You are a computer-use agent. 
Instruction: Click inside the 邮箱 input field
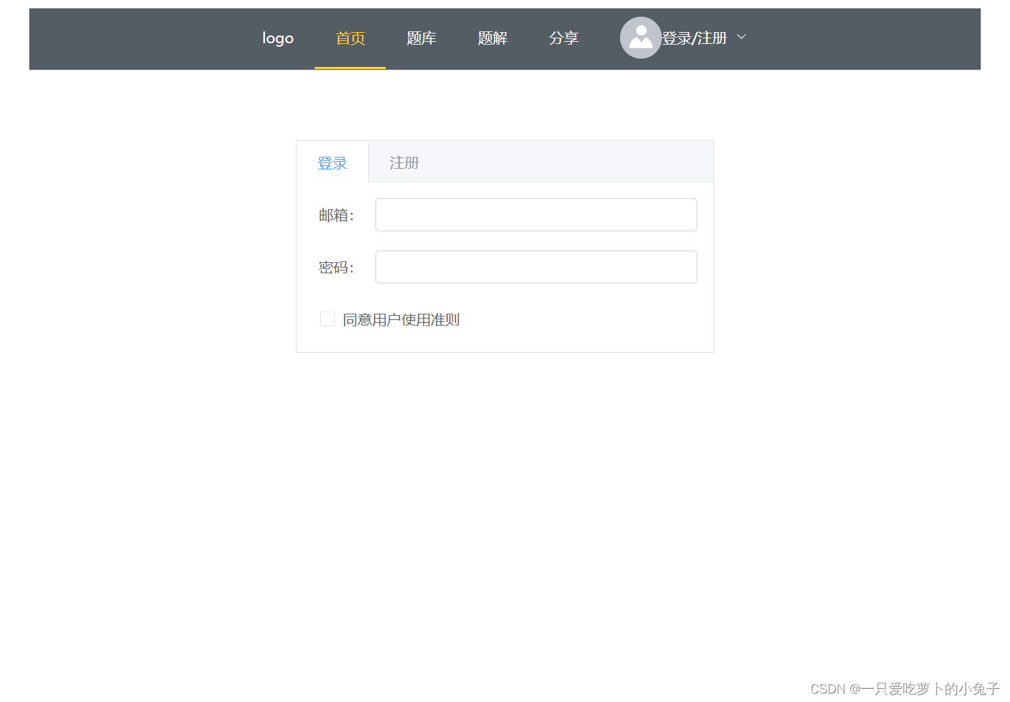click(x=536, y=215)
